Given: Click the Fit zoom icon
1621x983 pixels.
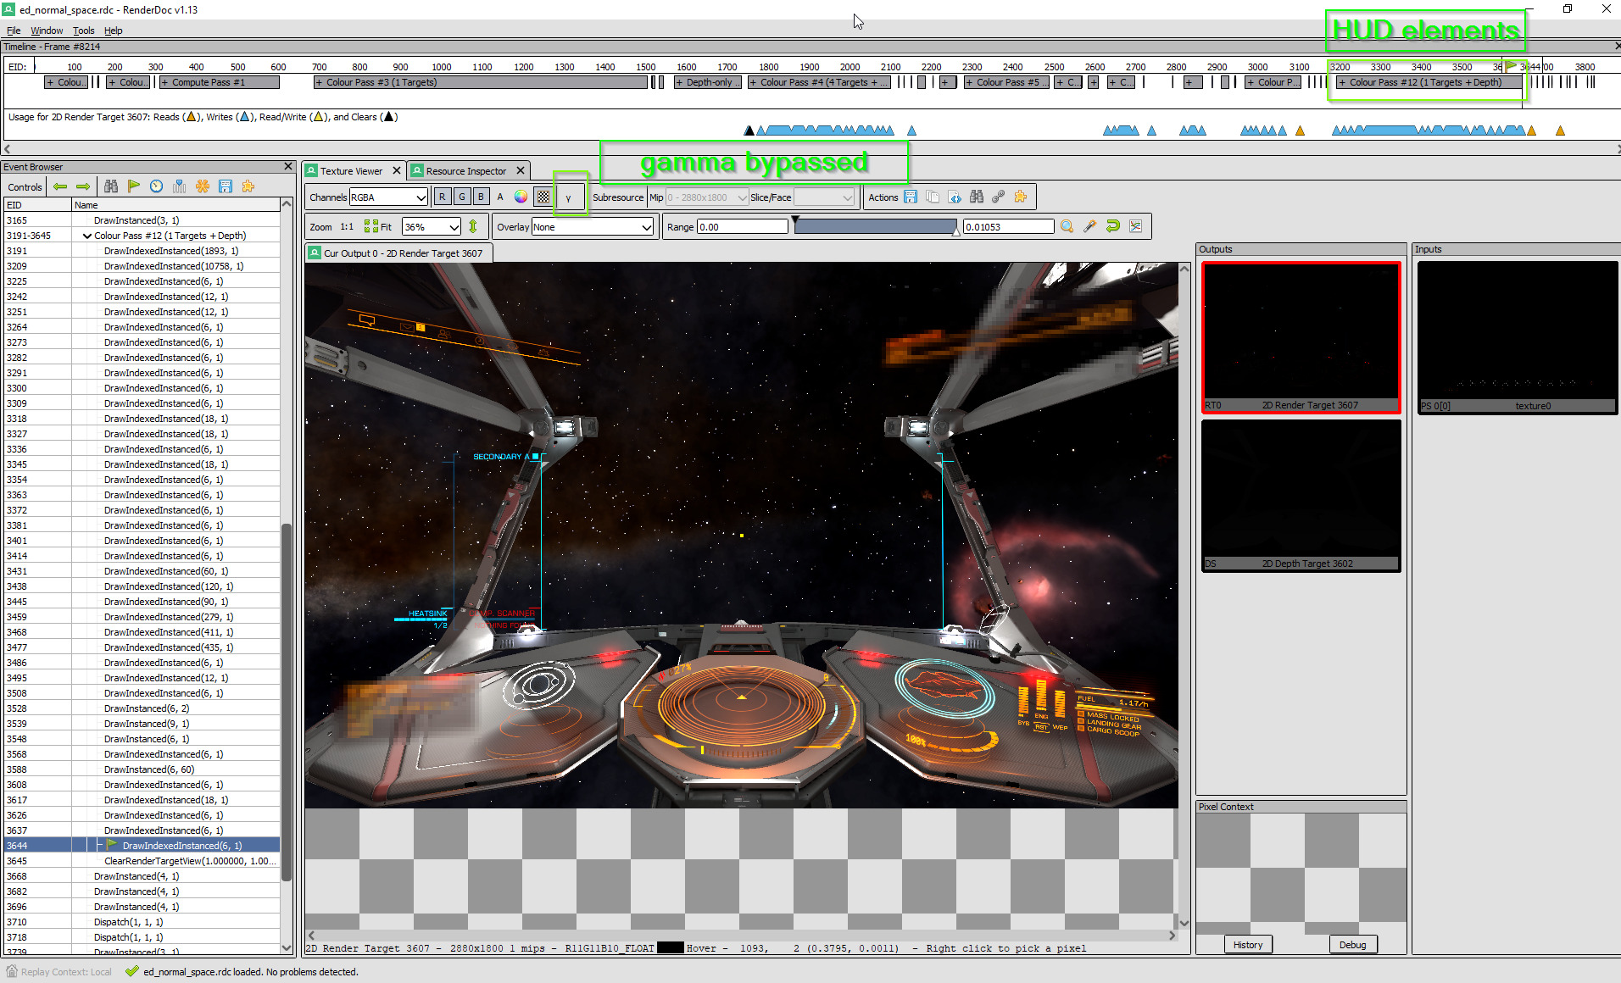Looking at the screenshot, I should 378,226.
